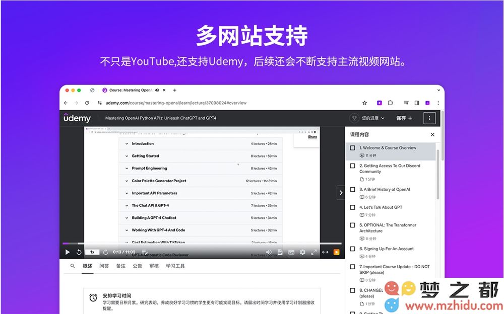Screen dimensions: 504x314
Task: Switch to the 公告 tab
Action: [x=137, y=266]
